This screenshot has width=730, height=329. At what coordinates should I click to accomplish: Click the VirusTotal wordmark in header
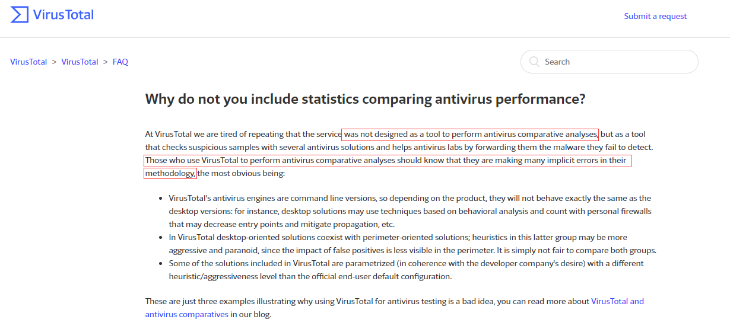pyautogui.click(x=64, y=15)
